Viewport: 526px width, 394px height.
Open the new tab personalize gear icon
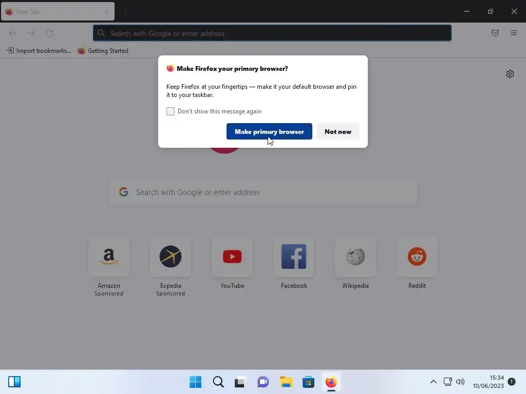click(x=510, y=74)
